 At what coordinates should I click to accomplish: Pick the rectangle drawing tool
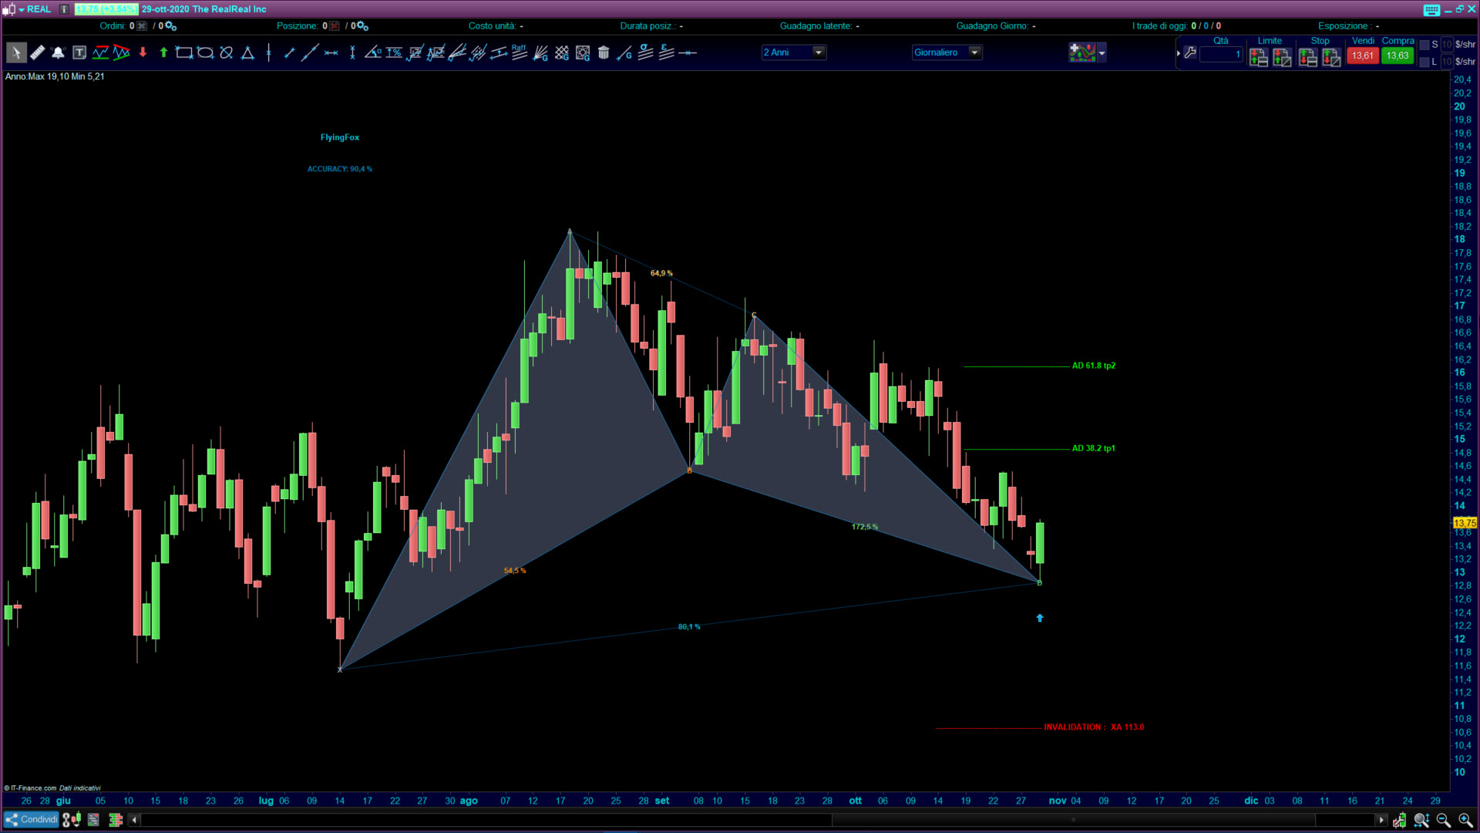click(x=183, y=52)
